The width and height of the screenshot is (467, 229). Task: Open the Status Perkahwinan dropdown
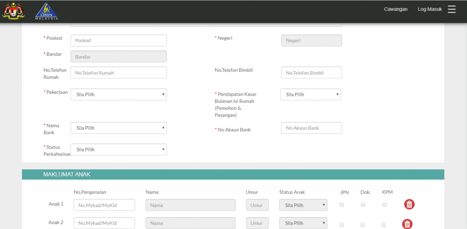click(119, 150)
